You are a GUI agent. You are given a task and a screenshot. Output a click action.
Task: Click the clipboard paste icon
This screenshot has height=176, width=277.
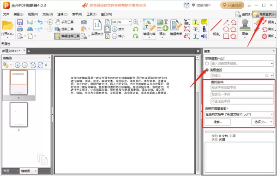click(84, 29)
